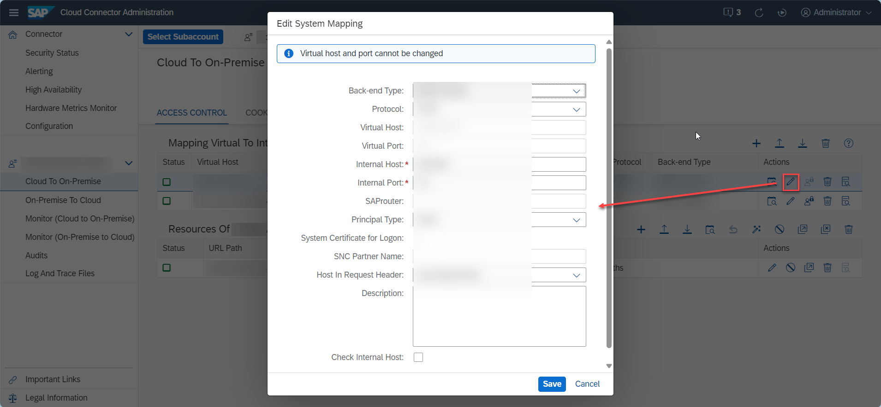Click the undo arrow in Resources toolbar

(733, 230)
